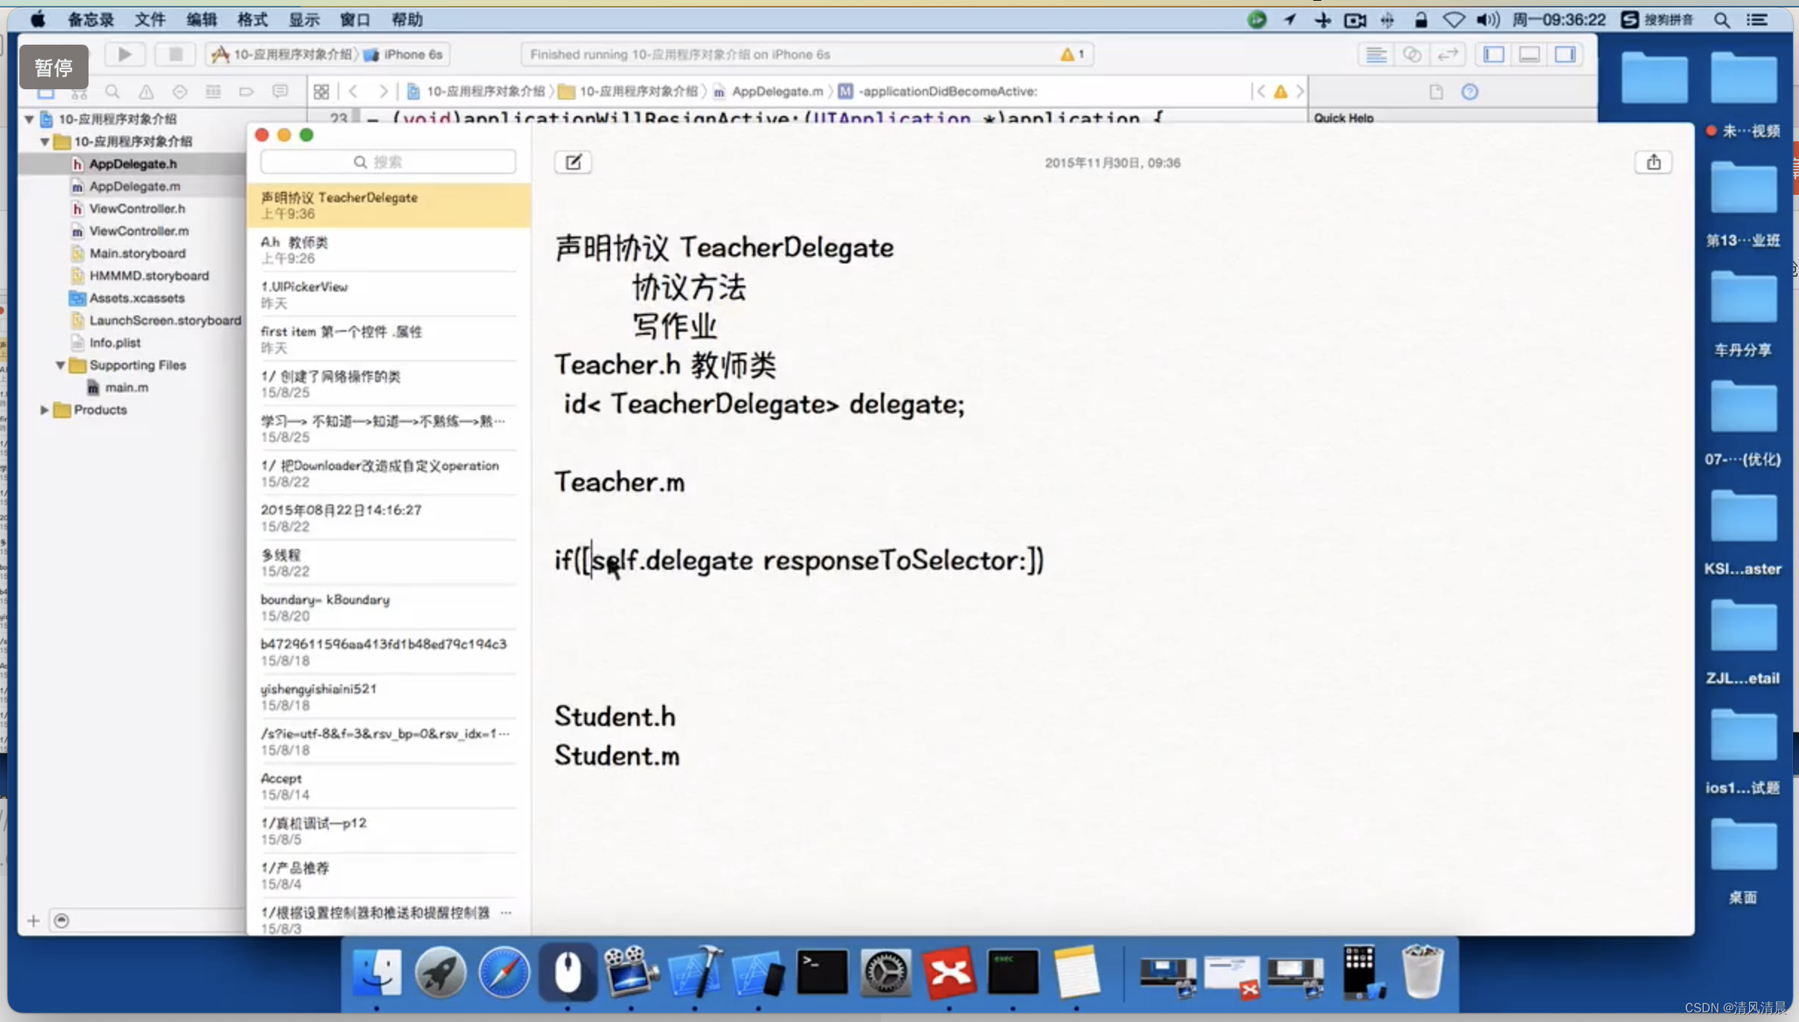Toggle the Xcode navigator panel

1493,54
